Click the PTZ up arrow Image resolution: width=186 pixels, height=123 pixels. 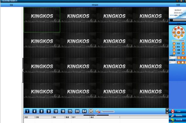178,28
